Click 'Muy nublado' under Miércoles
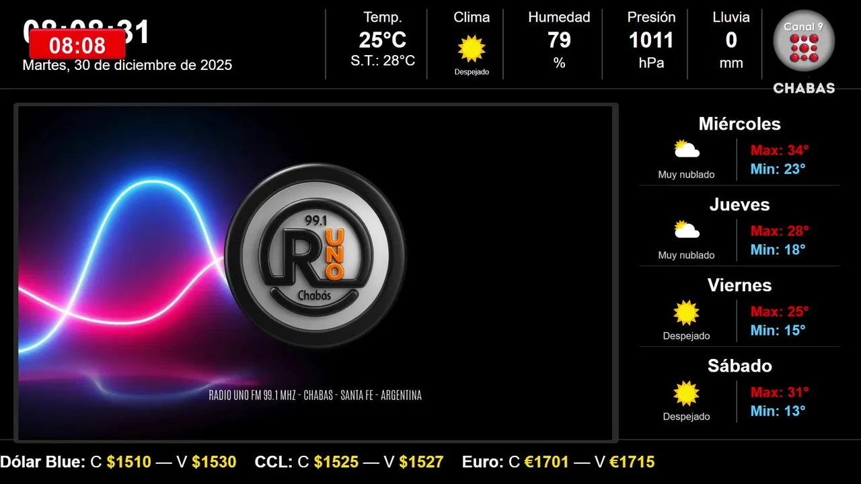The image size is (861, 484). pyautogui.click(x=686, y=175)
